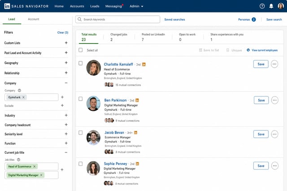Image resolution: width=287 pixels, height=191 pixels.
Task: Click the Company filter info icon
Action: pos(19,91)
